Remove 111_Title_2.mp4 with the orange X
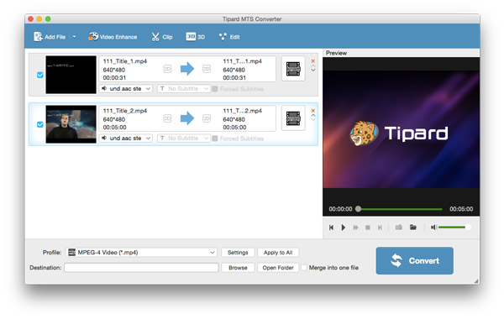The width and height of the screenshot is (504, 319). (x=313, y=111)
